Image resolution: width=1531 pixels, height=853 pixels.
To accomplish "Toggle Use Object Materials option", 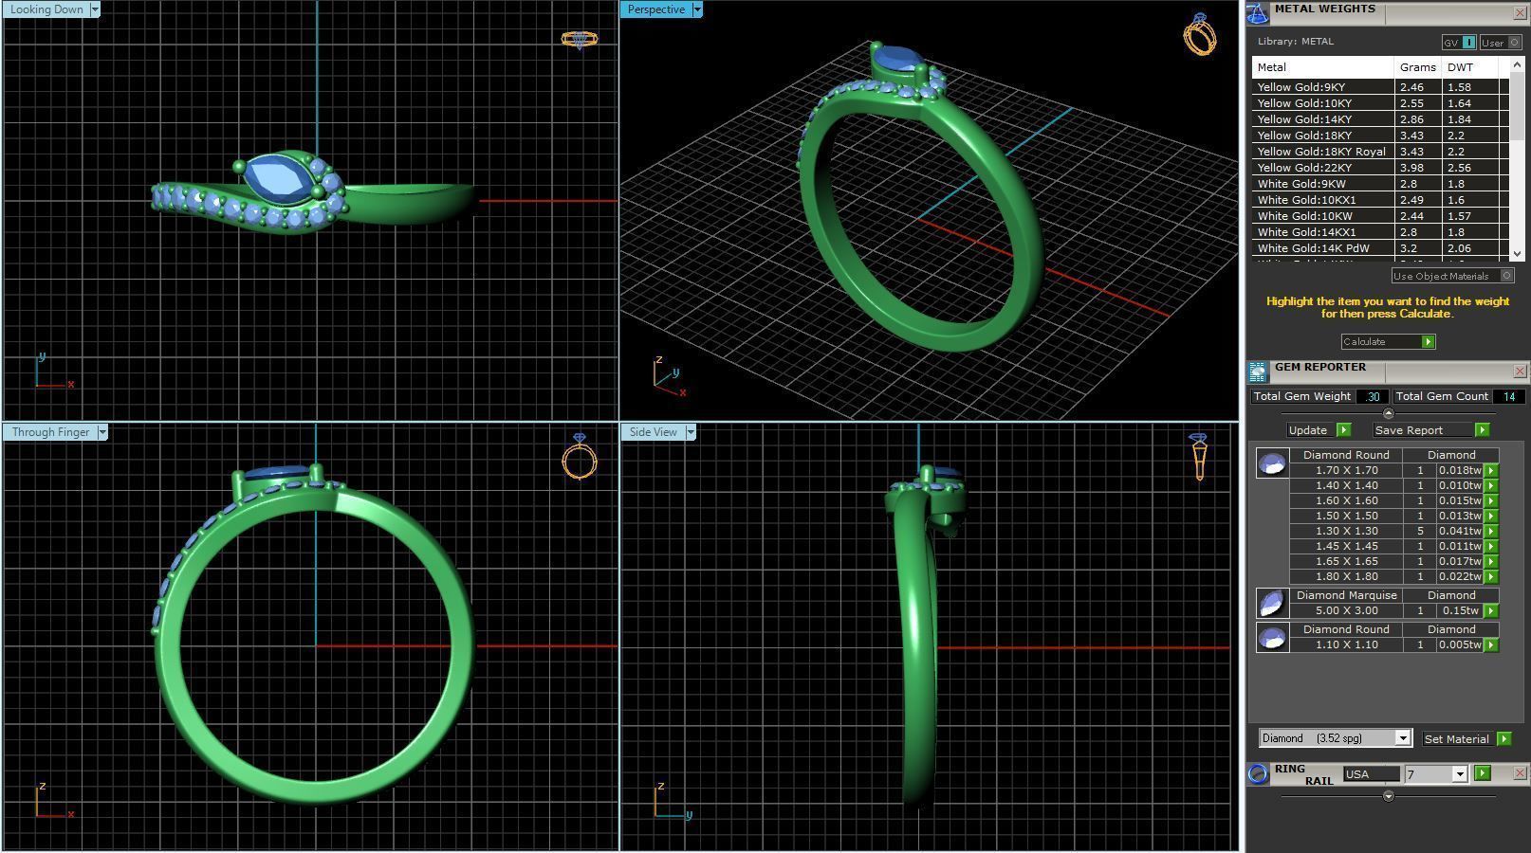I will tap(1453, 276).
